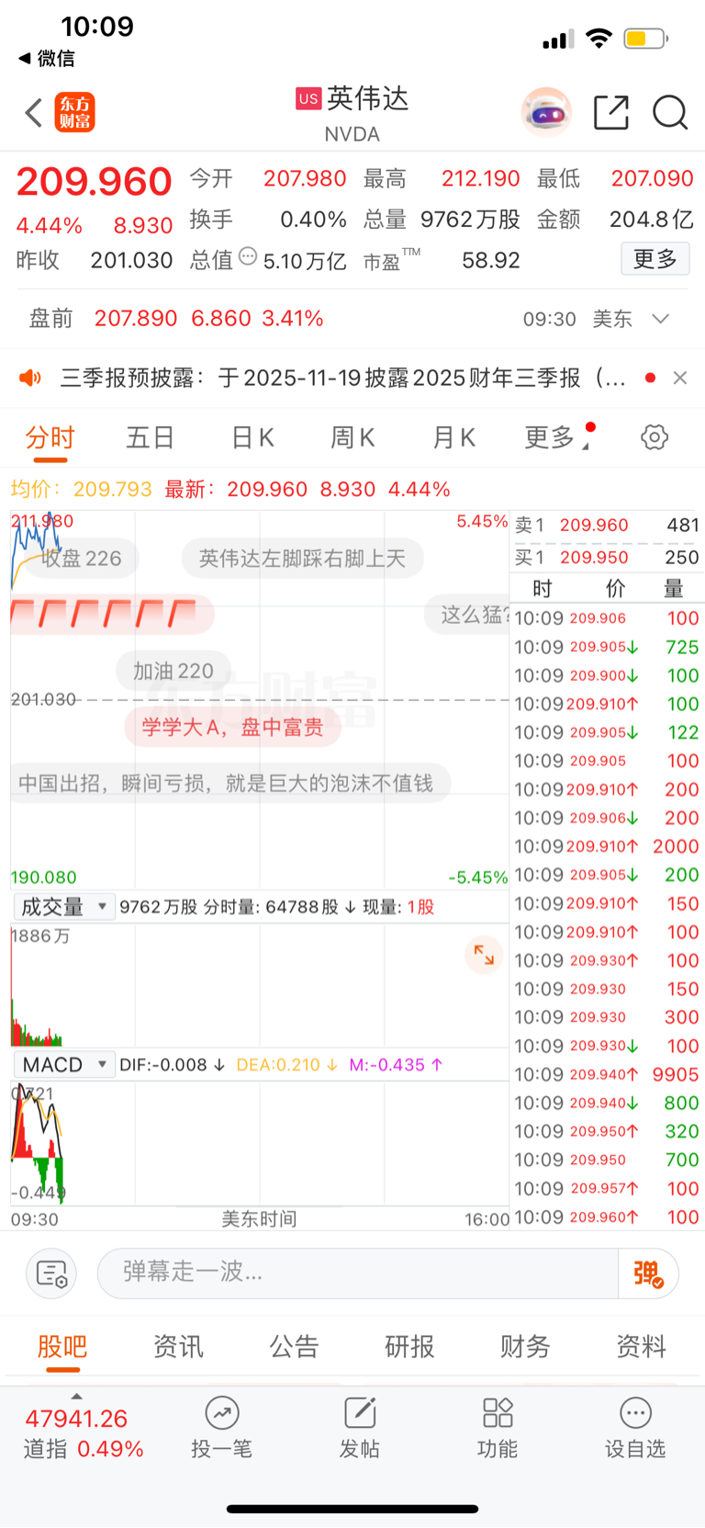Tap the NVDA ticker title
705x1528 pixels.
[352, 134]
